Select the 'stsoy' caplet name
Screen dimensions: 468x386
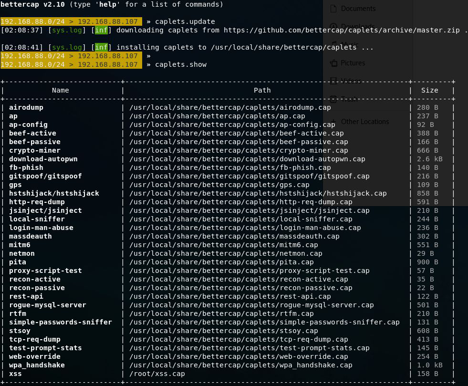(20, 331)
